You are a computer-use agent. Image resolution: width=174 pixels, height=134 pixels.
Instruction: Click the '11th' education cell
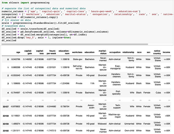coord(92,83)
